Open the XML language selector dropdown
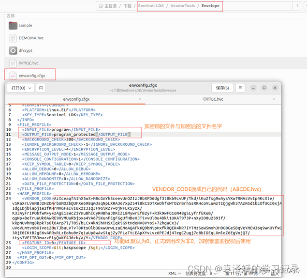The image size is (307, 278). (175, 273)
